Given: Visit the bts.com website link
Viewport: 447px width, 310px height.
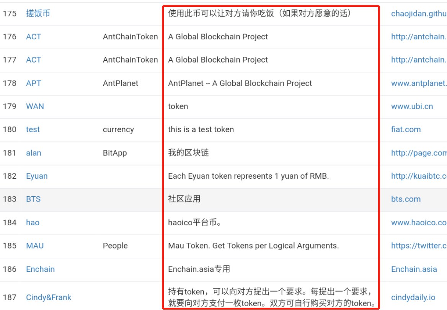Looking at the screenshot, I should tap(406, 199).
